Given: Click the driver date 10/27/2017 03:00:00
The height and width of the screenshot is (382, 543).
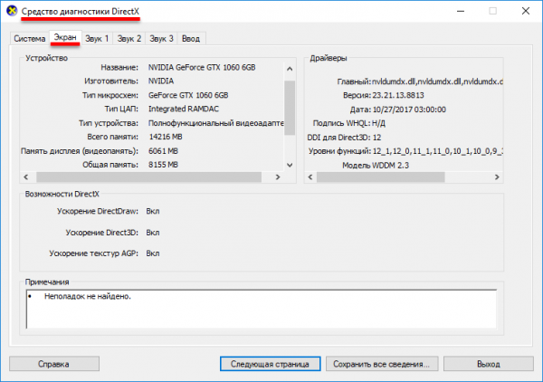Looking at the screenshot, I should (409, 110).
